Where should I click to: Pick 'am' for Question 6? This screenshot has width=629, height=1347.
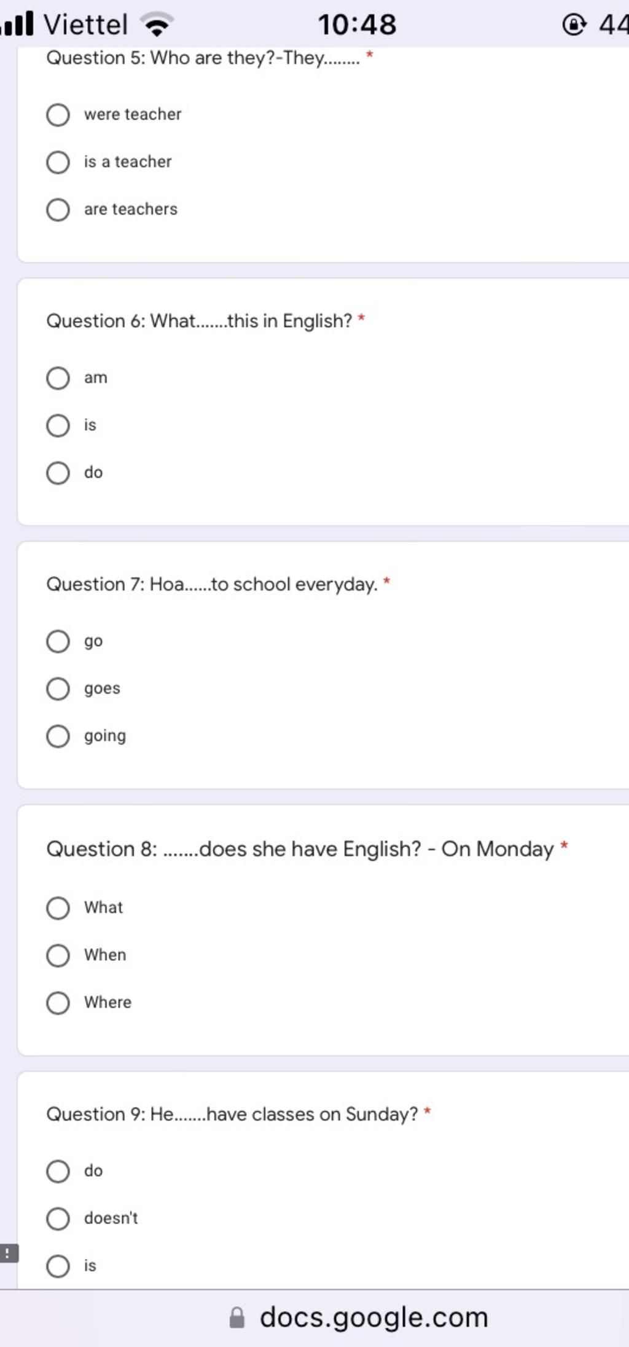[x=58, y=378]
